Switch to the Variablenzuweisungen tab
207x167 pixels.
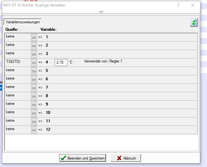[x=23, y=22]
